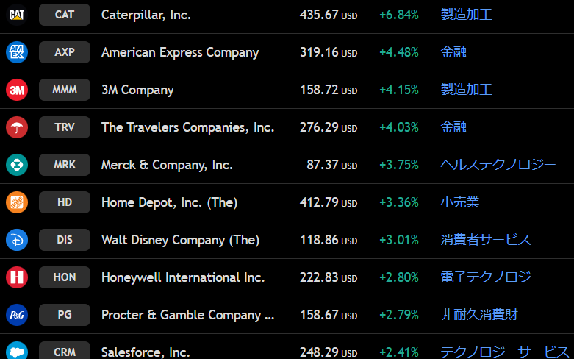Open the Walt Disney Company name

(x=181, y=240)
